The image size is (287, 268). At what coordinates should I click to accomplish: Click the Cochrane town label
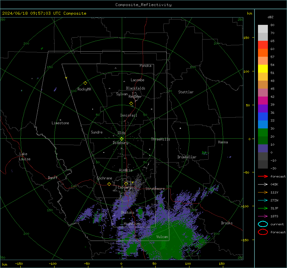[x=104, y=178]
